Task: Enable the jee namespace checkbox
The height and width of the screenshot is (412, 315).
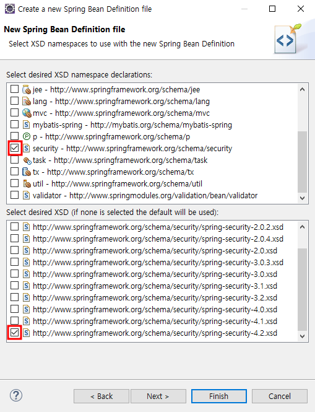Action: pos(14,89)
